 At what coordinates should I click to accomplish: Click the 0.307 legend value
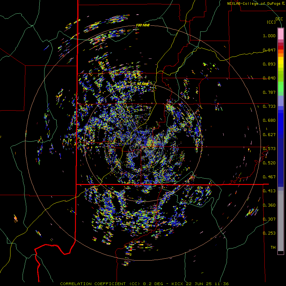tap(269, 219)
